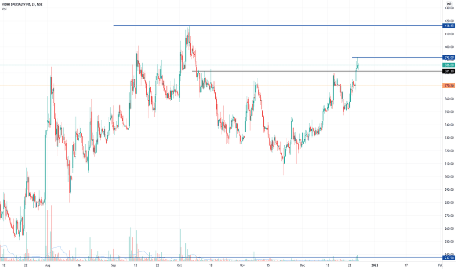Click the 420.00 value on the price axis
This screenshot has width=456, height=269.
pos(449,21)
